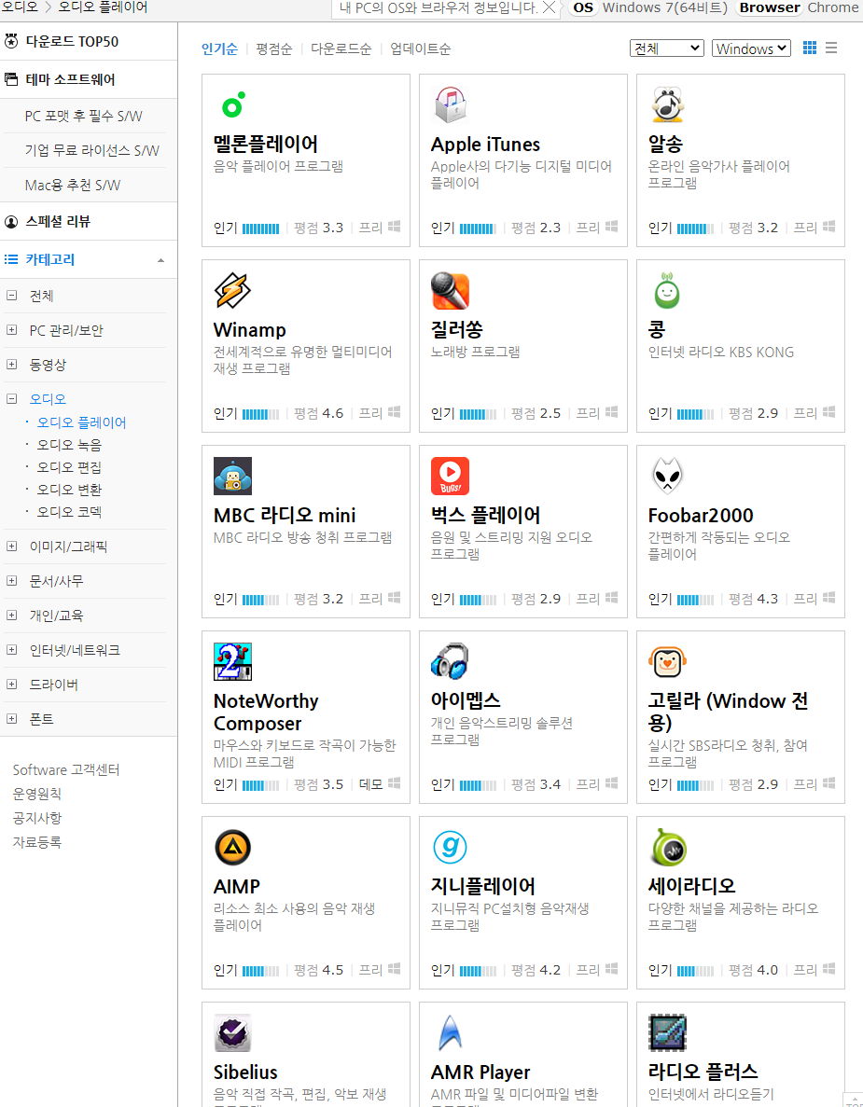The height and width of the screenshot is (1107, 863).
Task: Click the 아이멥스 headphones icon
Action: pos(450,662)
